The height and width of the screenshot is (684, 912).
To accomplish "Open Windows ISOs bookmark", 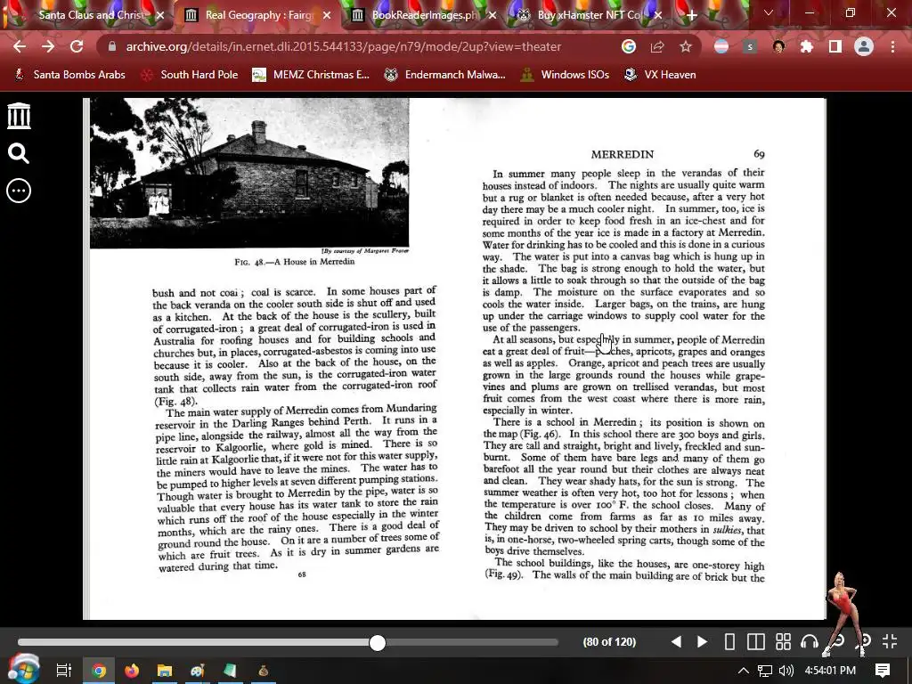I will pos(565,75).
